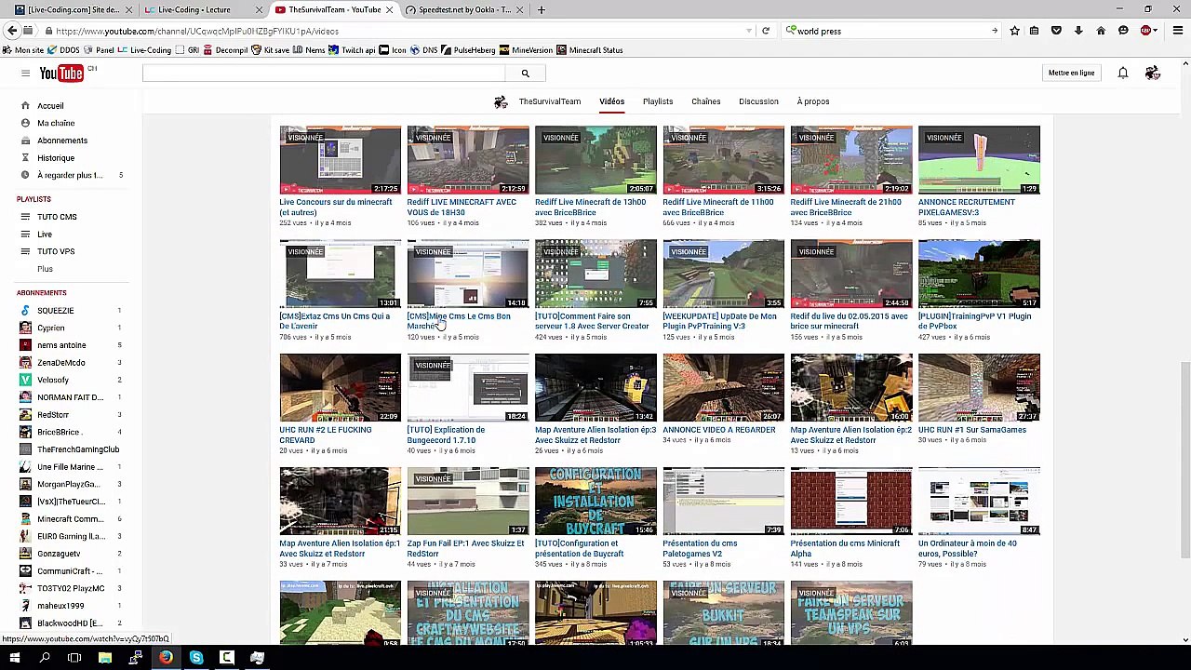The width and height of the screenshot is (1191, 670).
Task: Click the YouTube logo
Action: pos(62,74)
